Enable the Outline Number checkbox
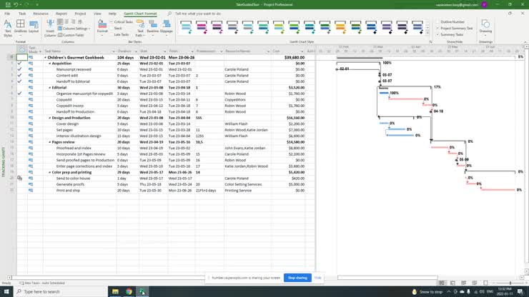Viewport: 529px width, 297px height. [x=437, y=22]
